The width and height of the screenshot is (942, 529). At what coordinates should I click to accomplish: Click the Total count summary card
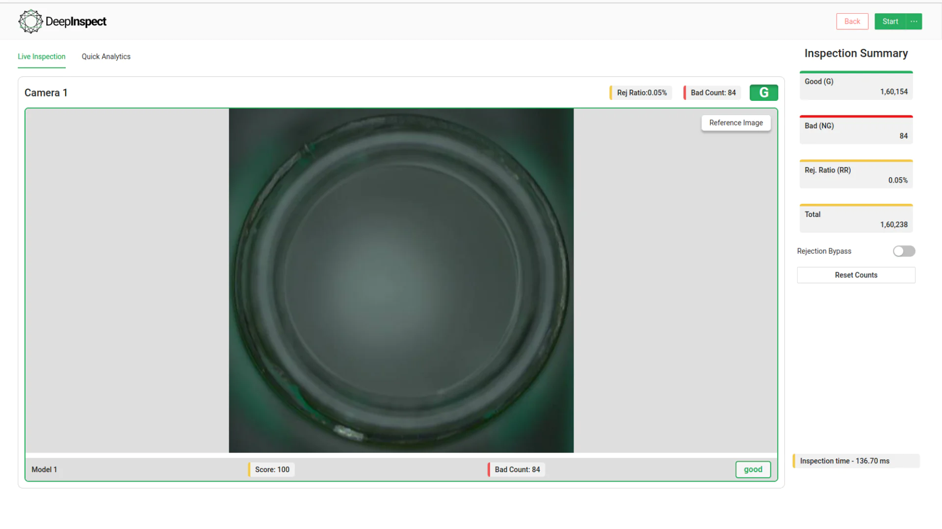(x=856, y=218)
